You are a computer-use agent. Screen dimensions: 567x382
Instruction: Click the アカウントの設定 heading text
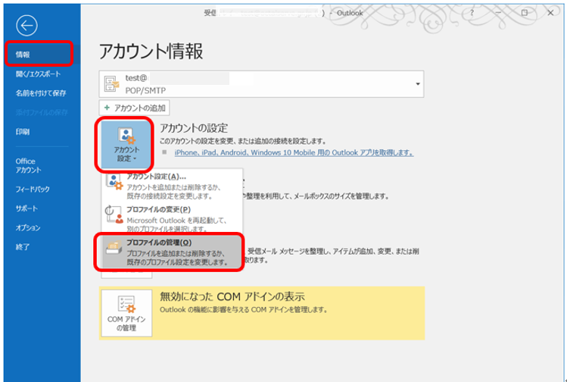(194, 128)
